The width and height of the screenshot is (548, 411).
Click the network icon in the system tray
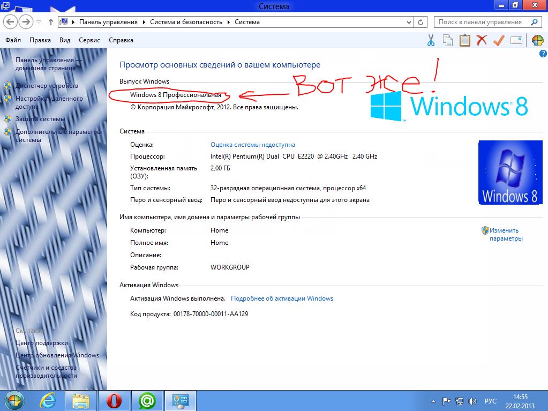[x=459, y=401]
